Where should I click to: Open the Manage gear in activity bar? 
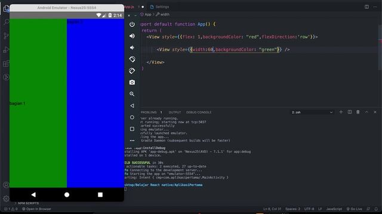[x=6, y=199]
